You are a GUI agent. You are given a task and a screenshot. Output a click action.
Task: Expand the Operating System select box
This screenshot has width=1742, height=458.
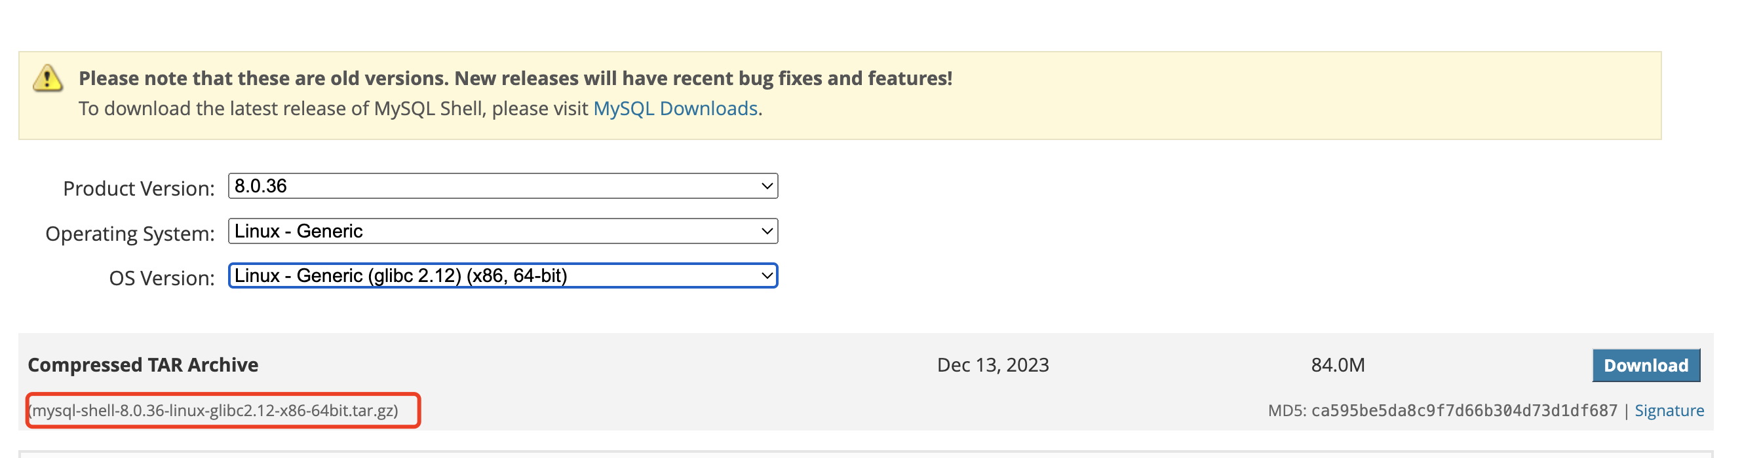(x=502, y=231)
